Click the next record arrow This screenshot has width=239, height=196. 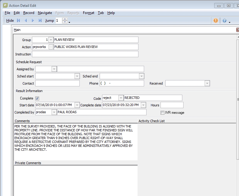coord(33,21)
